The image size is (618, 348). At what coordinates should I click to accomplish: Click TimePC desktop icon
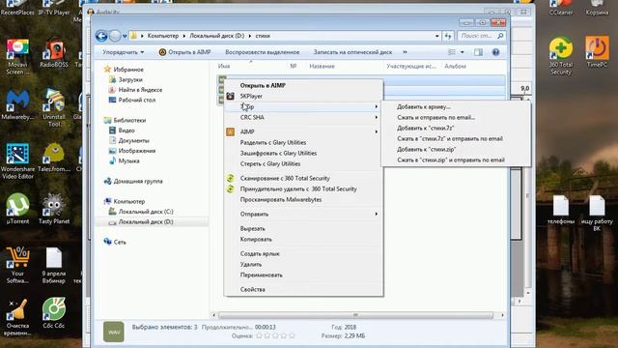coord(597,52)
